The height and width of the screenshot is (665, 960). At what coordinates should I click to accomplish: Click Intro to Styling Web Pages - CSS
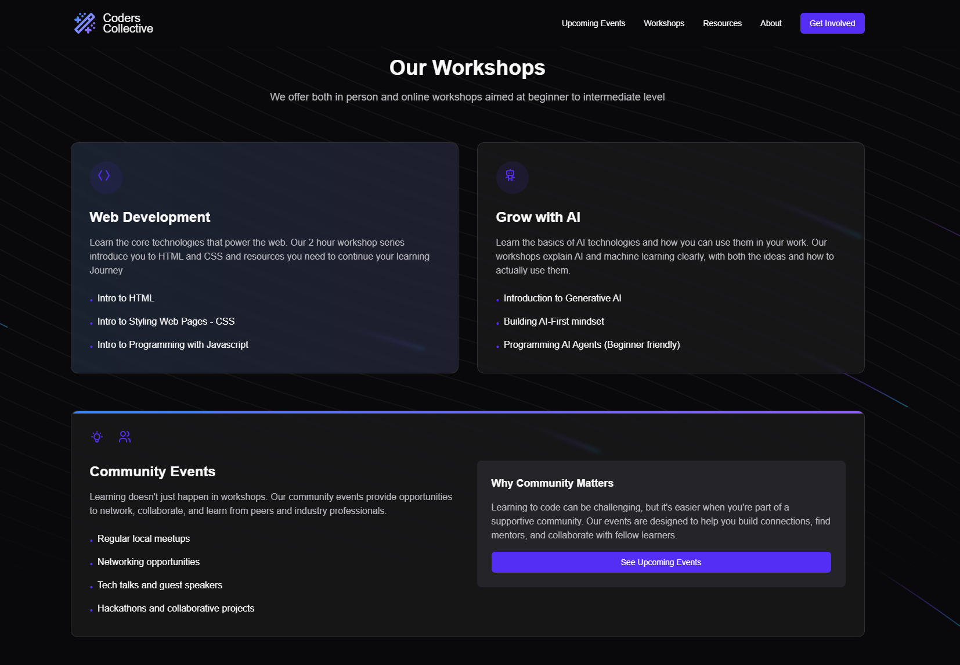(x=166, y=321)
